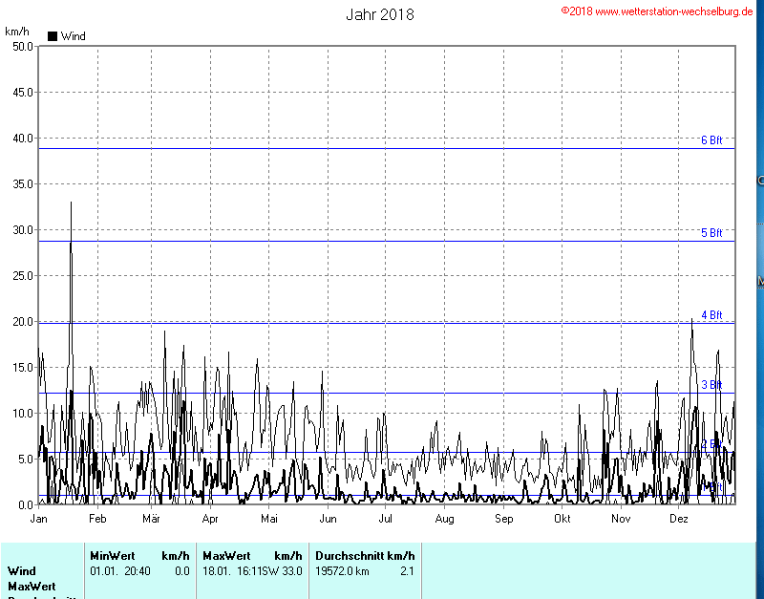This screenshot has height=599, width=764.
Task: Click the 'Wind' row label in the table
Action: [22, 571]
